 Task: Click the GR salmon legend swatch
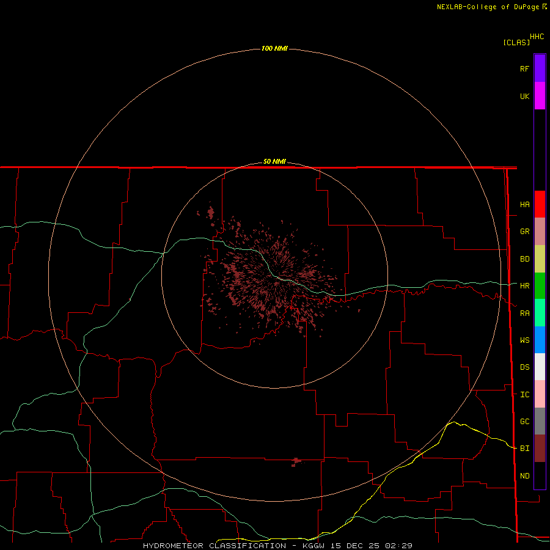click(x=540, y=231)
